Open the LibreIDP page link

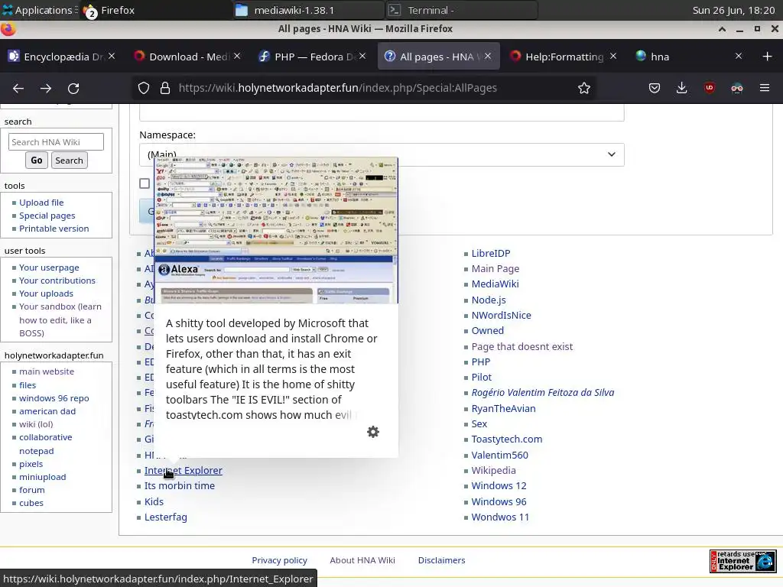click(x=491, y=254)
